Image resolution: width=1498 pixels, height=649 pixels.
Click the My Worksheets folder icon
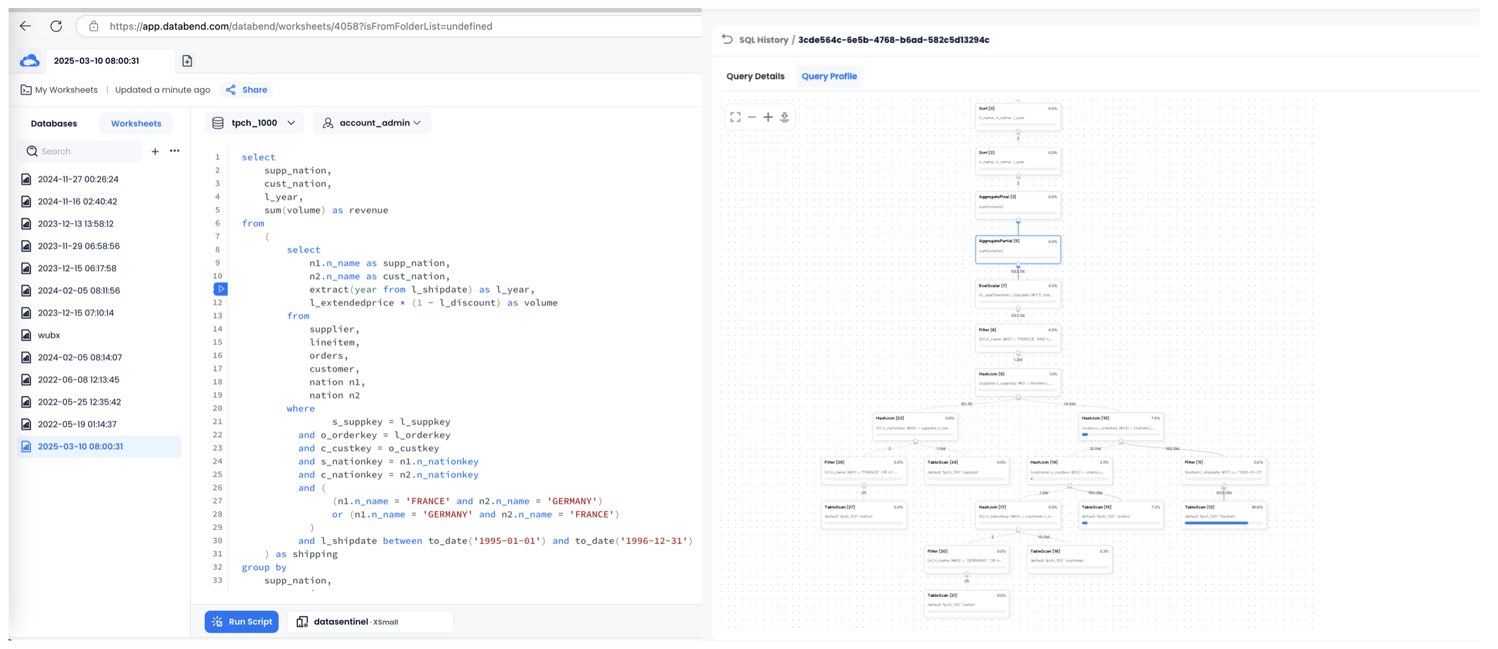[x=26, y=90]
